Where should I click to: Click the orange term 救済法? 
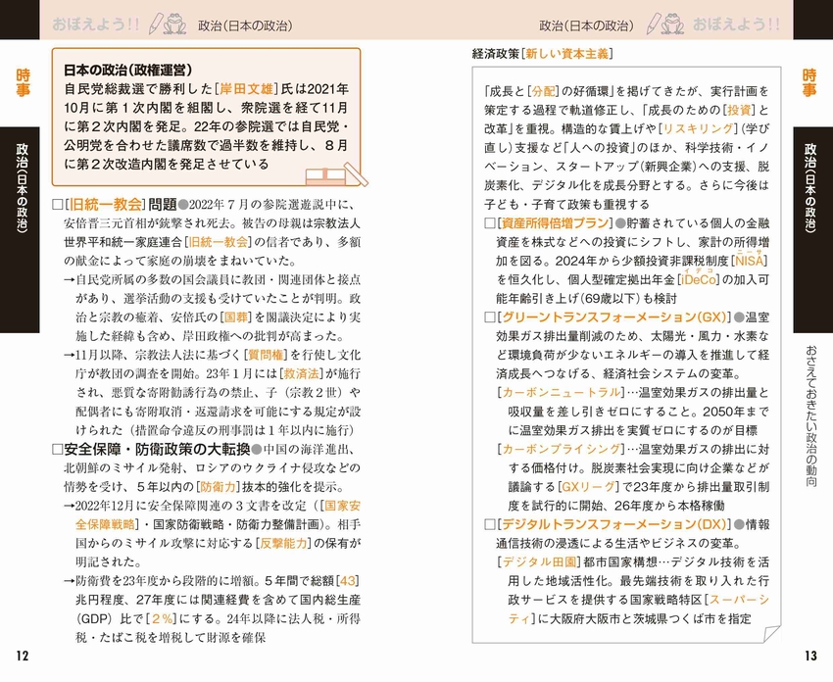[301, 374]
